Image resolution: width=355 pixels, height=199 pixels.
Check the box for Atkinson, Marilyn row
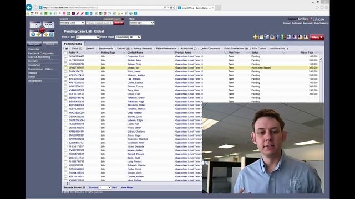click(x=65, y=75)
